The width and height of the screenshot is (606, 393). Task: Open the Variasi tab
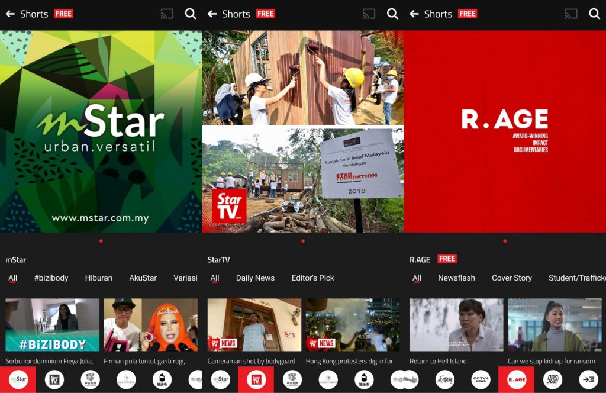[x=185, y=278]
